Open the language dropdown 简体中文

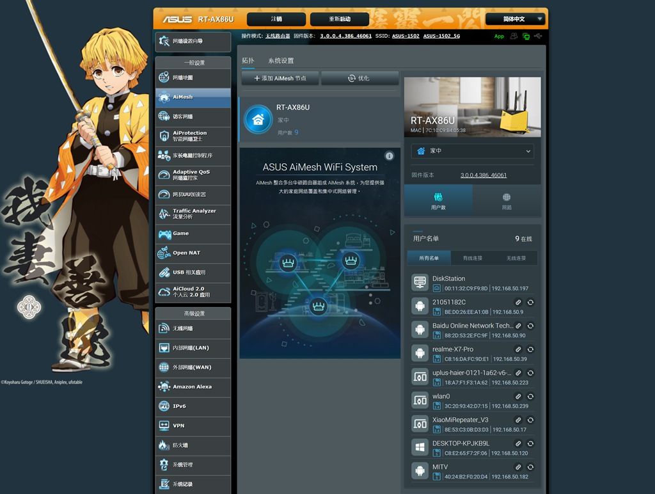coord(515,19)
